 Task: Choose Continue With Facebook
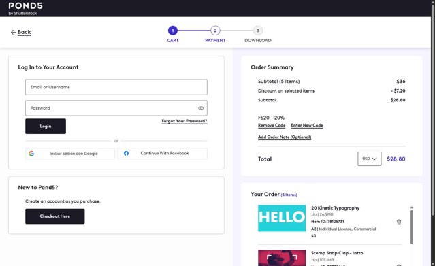(162, 153)
